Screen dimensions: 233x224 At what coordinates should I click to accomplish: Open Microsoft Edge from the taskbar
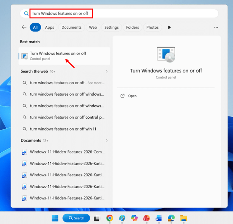click(x=171, y=218)
